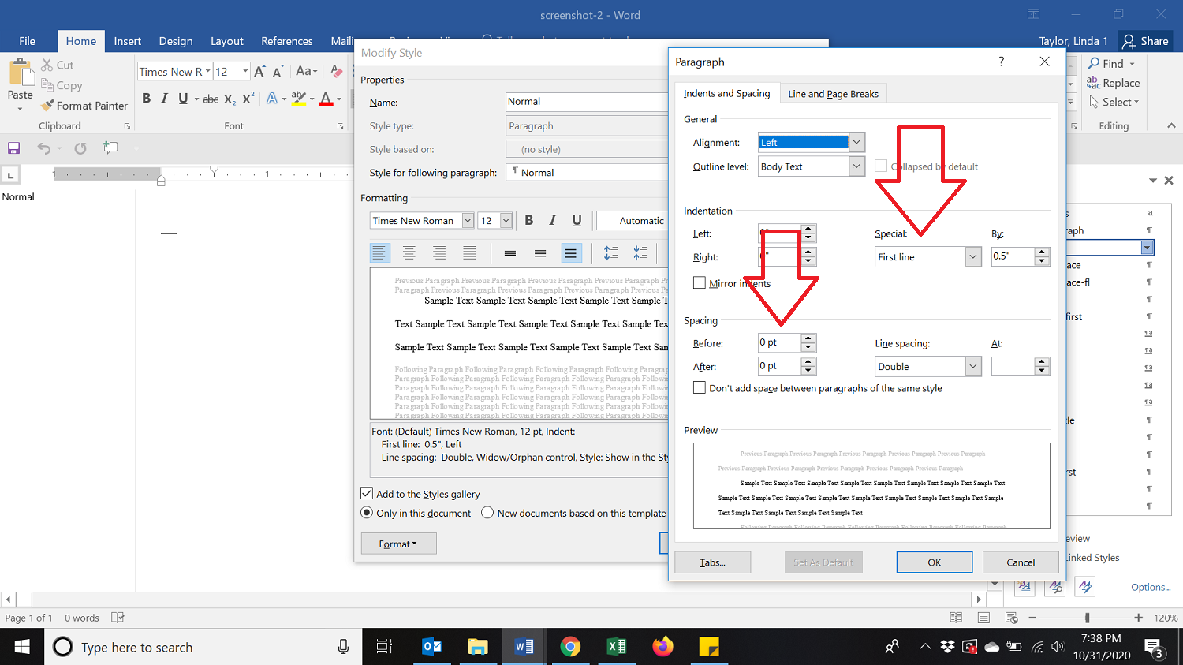Click the Find magnifier in Editing group
The image size is (1183, 665).
pyautogui.click(x=1094, y=64)
